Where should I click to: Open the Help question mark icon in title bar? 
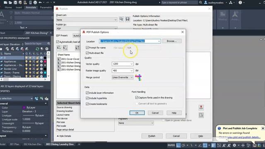240,2
